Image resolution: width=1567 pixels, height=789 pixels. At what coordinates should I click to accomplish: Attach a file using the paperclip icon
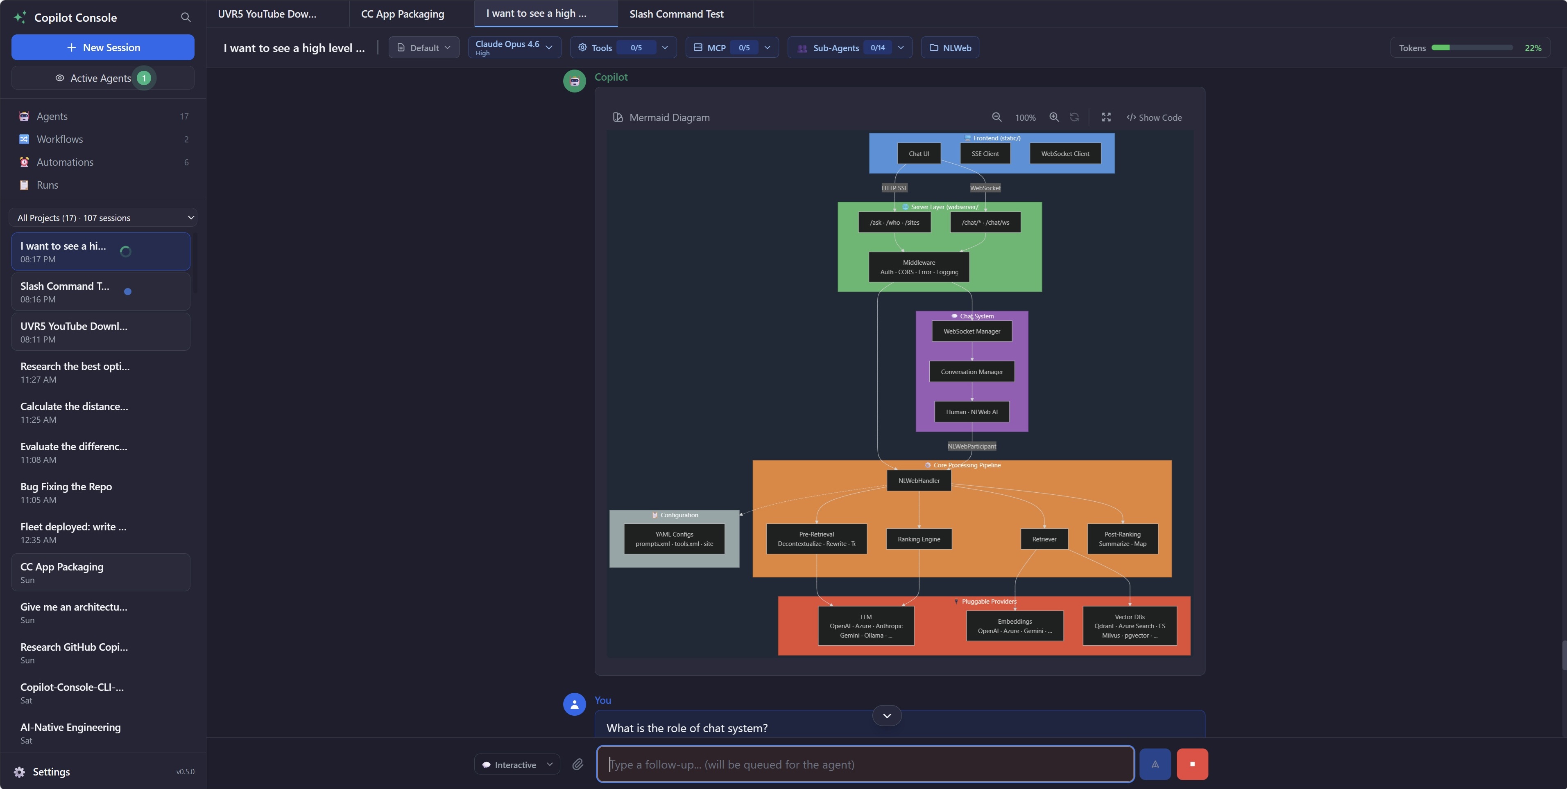point(578,764)
